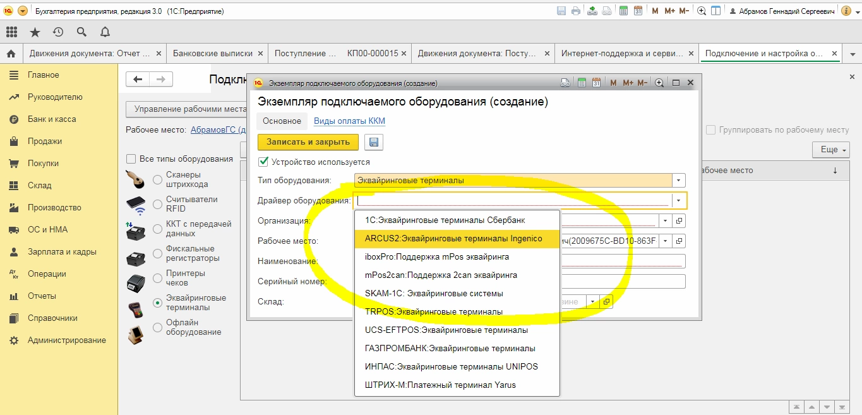862x415 pixels.
Task: Open the notifications bell icon
Action: click(x=105, y=32)
